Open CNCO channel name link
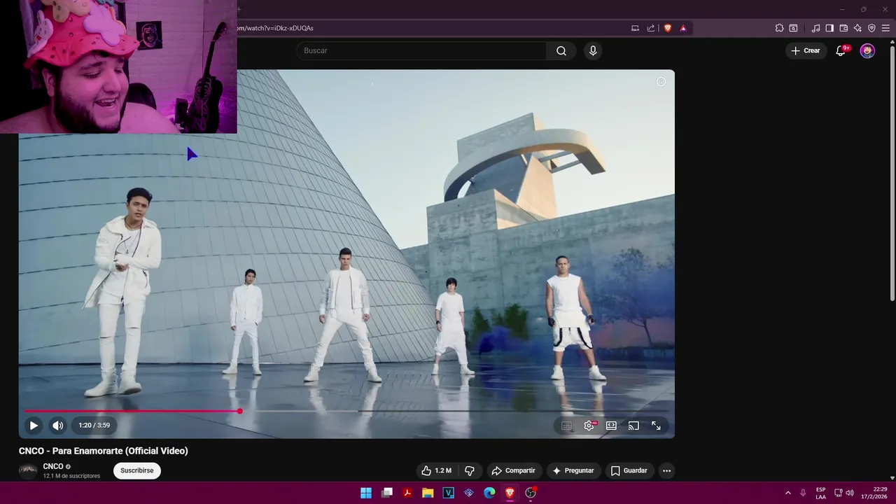This screenshot has width=896, height=504. pyautogui.click(x=53, y=466)
